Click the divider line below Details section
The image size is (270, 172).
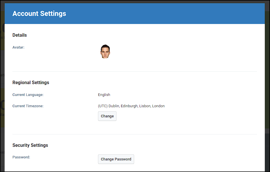135,71
